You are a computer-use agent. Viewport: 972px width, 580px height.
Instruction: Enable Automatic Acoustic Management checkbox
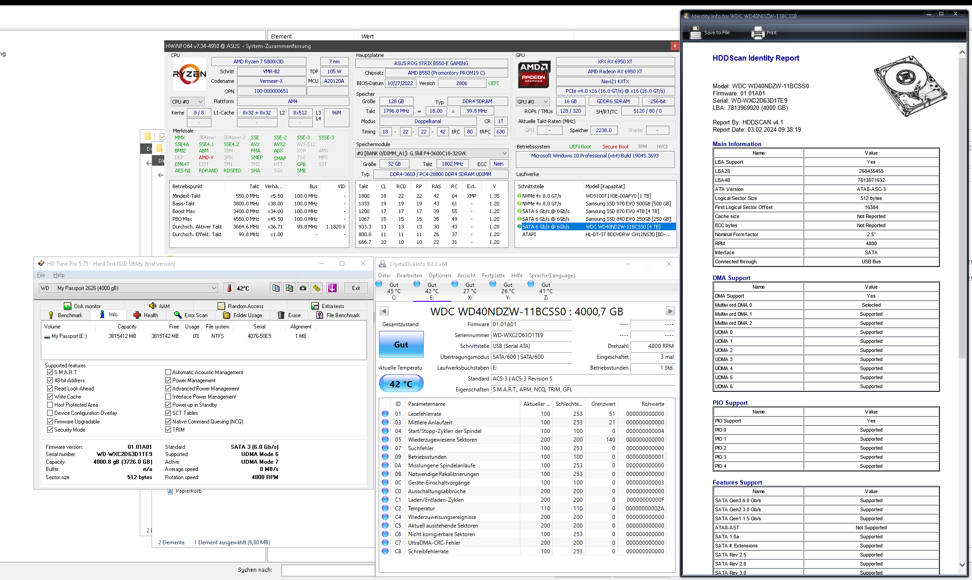click(x=168, y=372)
